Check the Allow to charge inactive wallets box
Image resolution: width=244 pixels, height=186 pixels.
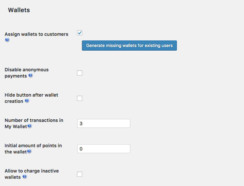[80, 174]
